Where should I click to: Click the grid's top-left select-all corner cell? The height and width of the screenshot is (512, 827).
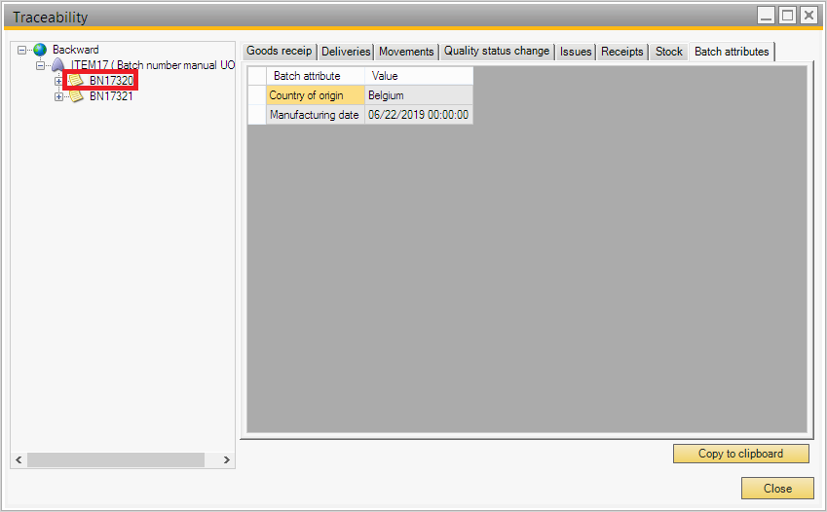pyautogui.click(x=257, y=76)
